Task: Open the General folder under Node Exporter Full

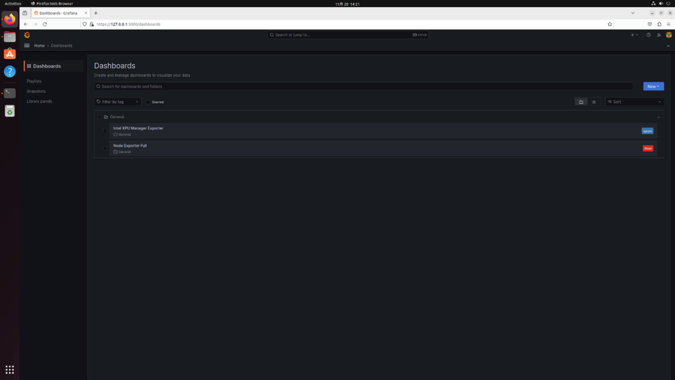Action: tap(122, 152)
